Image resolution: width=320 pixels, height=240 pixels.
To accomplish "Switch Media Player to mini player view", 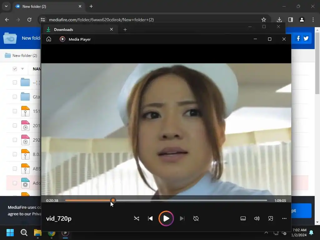I will point(270,218).
